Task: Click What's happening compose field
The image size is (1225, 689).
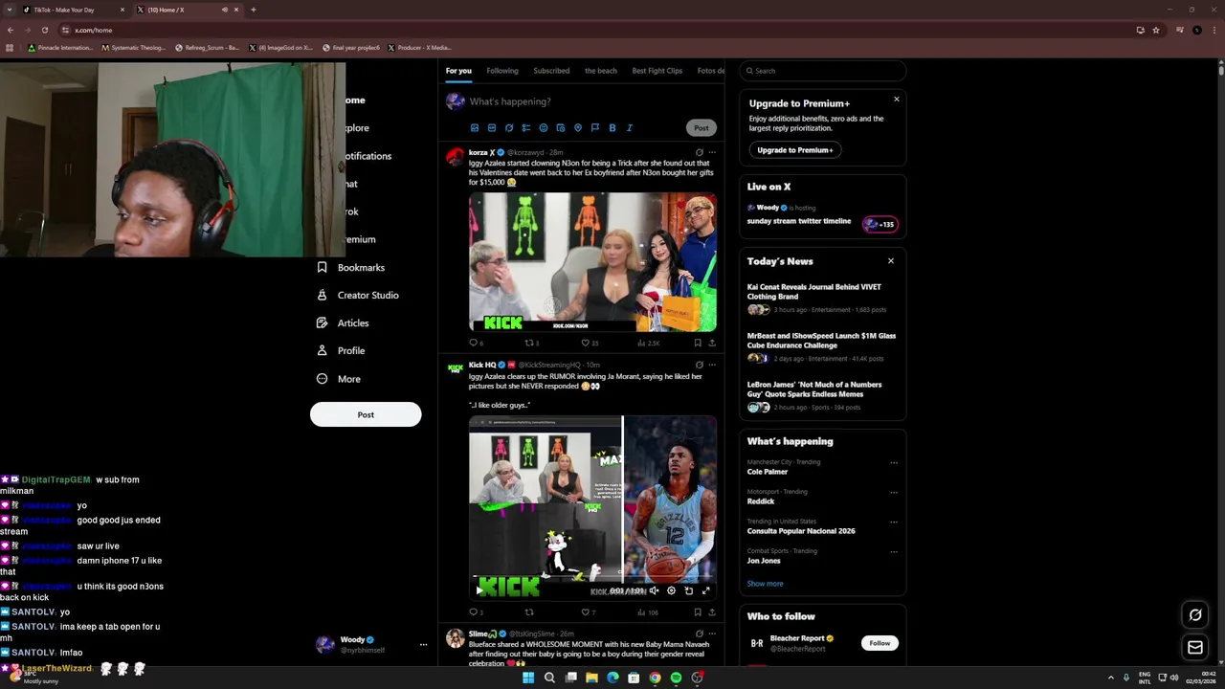Action: tap(593, 101)
